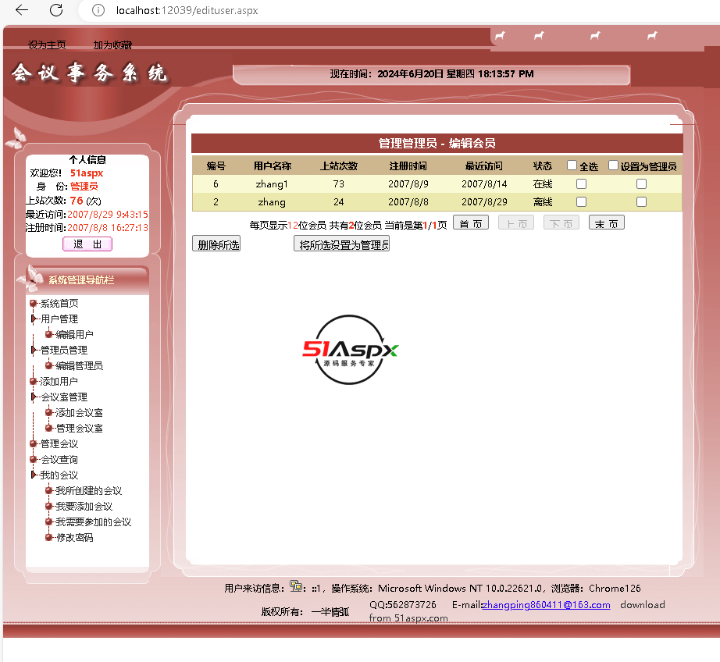Image resolution: width=720 pixels, height=662 pixels.
Task: Open the 设为主页 link in the header
Action: click(x=47, y=45)
